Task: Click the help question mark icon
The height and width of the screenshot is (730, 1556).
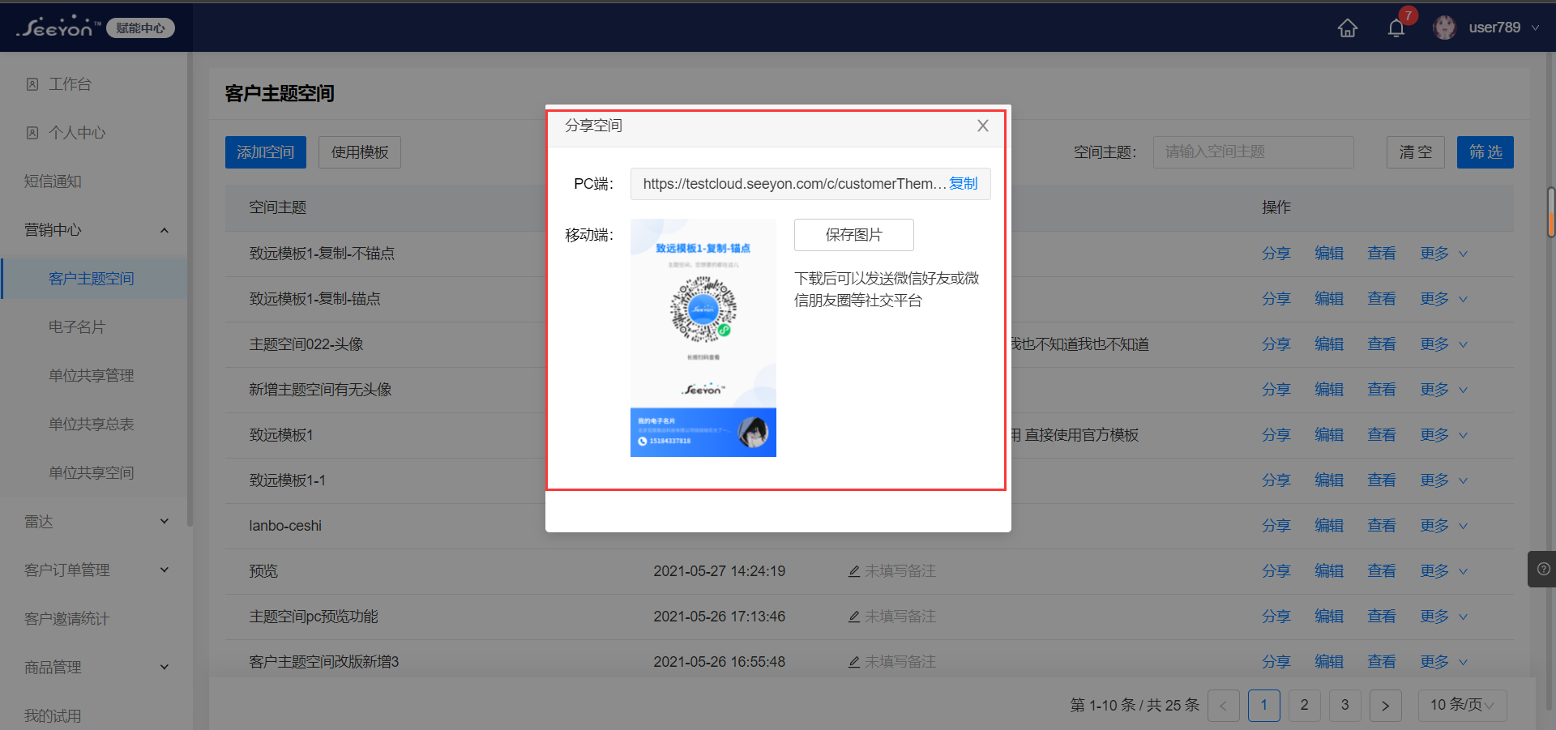Action: pyautogui.click(x=1543, y=569)
